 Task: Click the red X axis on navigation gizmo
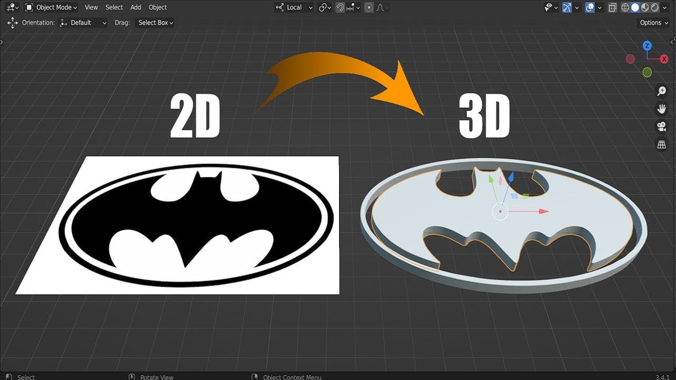click(x=664, y=59)
